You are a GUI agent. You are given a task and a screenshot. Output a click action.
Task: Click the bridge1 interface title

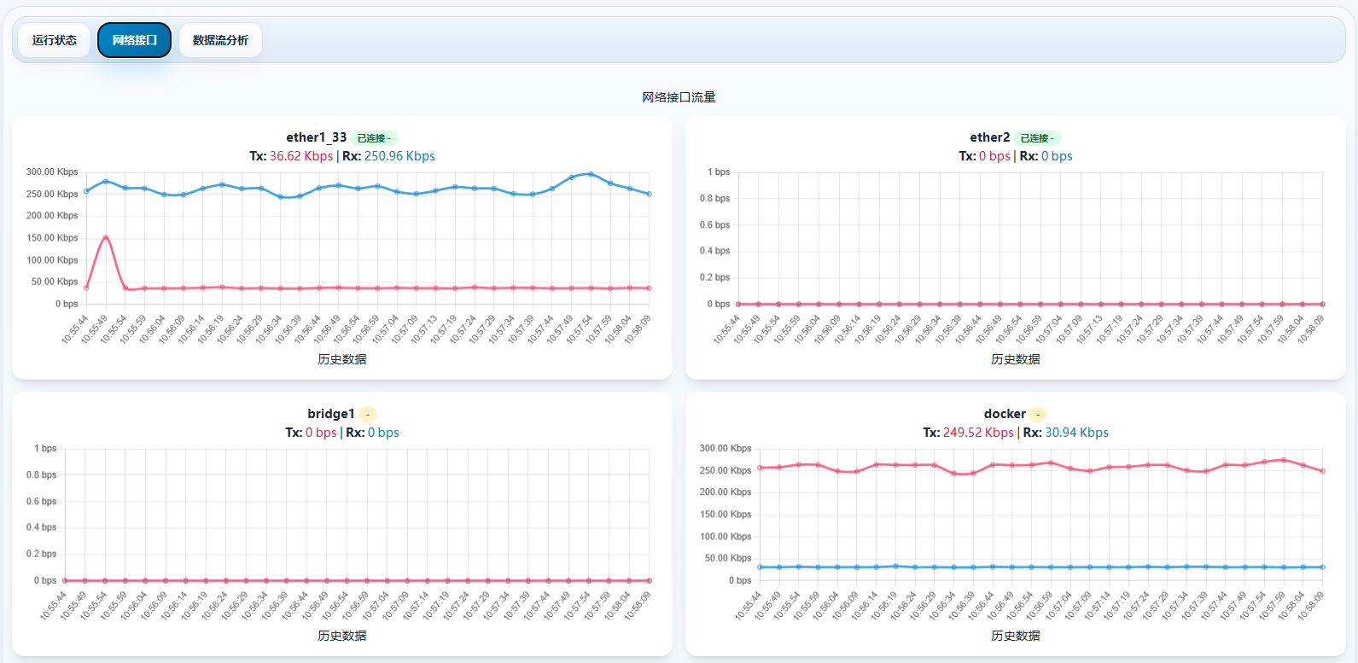tap(330, 414)
